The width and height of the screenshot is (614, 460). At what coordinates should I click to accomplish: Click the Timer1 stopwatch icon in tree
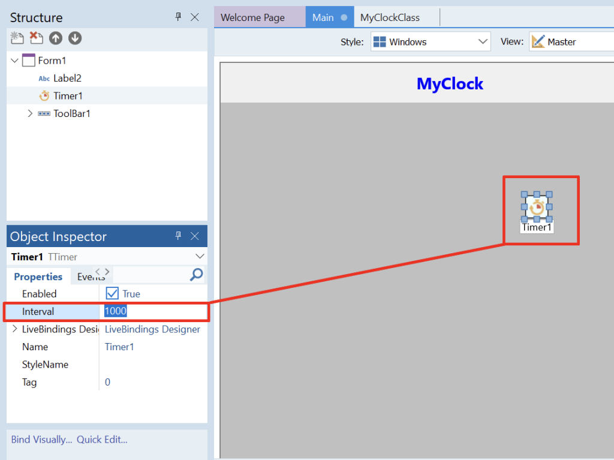point(44,95)
